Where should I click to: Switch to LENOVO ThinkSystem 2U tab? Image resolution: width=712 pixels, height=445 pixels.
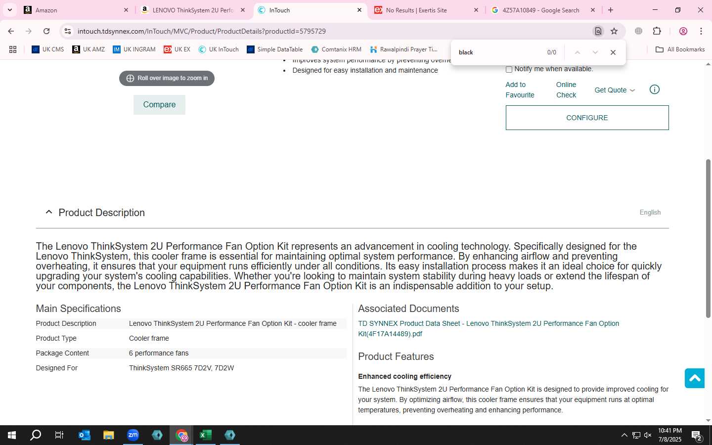click(x=193, y=10)
